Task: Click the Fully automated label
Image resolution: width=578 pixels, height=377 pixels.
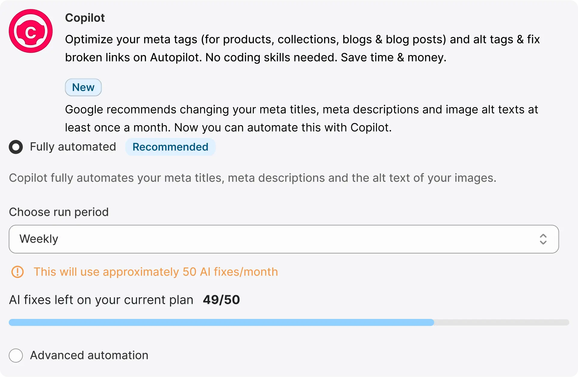Action: (73, 147)
